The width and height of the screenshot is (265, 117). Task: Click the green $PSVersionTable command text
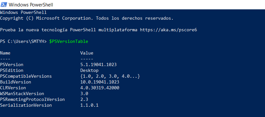point(69,42)
